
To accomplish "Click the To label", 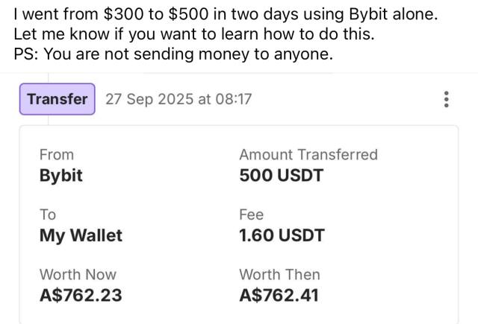I will coord(48,215).
